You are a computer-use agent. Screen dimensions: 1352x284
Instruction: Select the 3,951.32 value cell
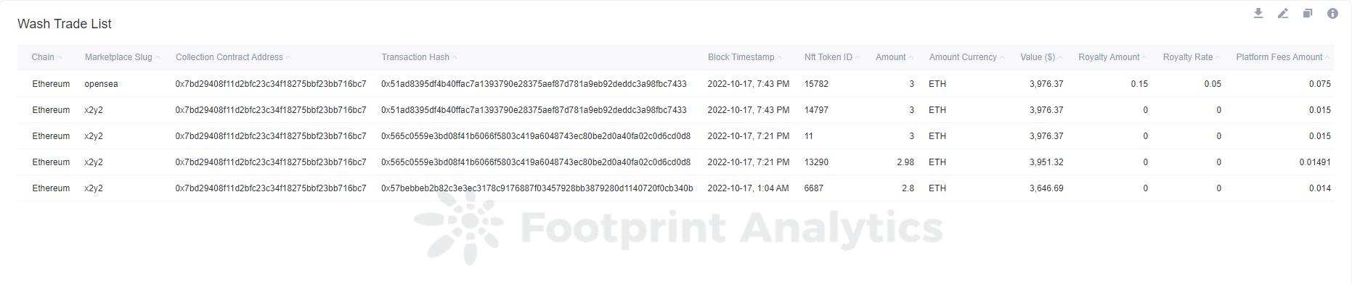click(1046, 162)
